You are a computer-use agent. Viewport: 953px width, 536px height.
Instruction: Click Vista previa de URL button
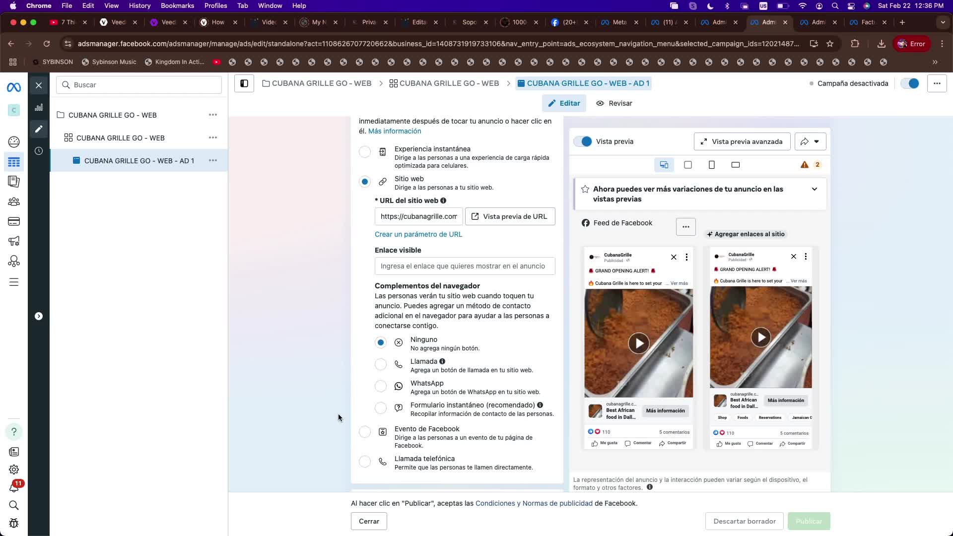pyautogui.click(x=510, y=216)
